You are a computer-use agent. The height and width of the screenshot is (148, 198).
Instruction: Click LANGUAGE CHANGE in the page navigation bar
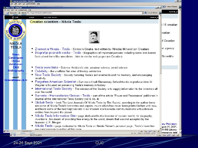[50, 17]
